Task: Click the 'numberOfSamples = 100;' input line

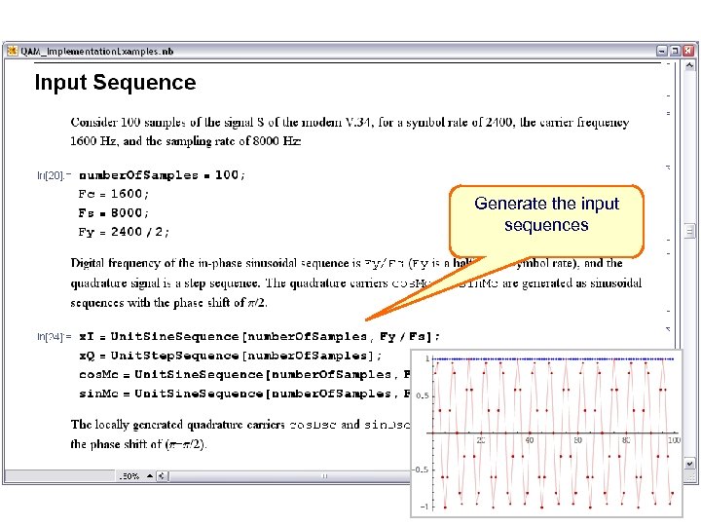Action: (x=162, y=175)
